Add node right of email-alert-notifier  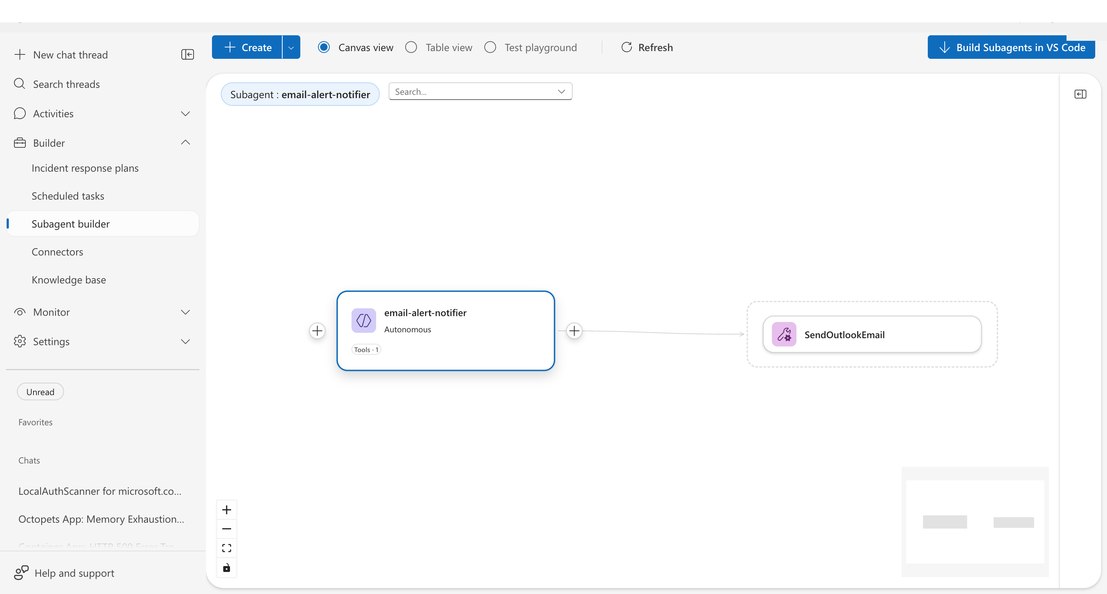click(574, 330)
